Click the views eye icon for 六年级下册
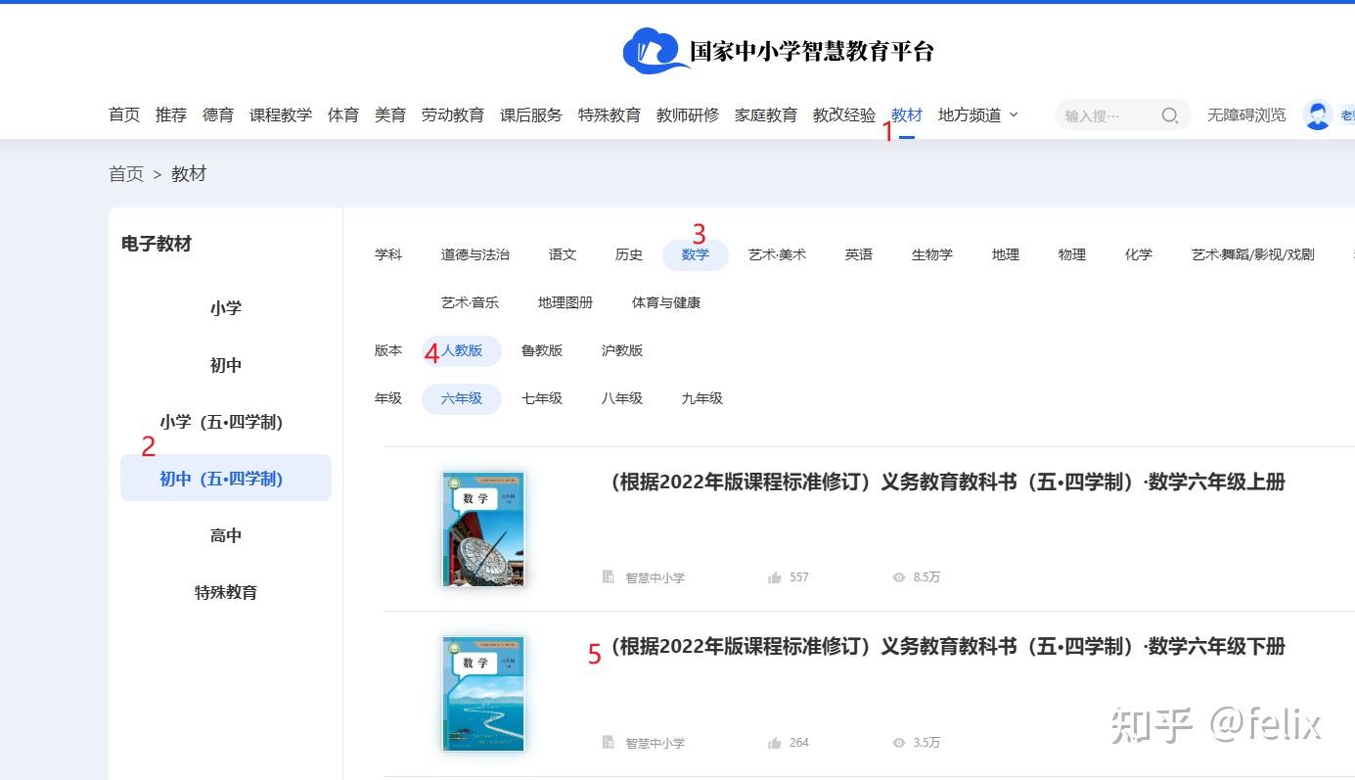The height and width of the screenshot is (780, 1355). pyautogui.click(x=899, y=743)
